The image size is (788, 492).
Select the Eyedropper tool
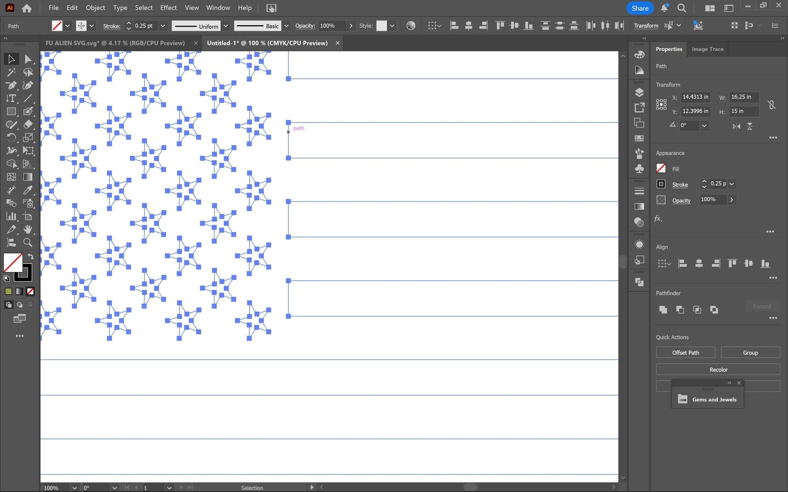28,190
